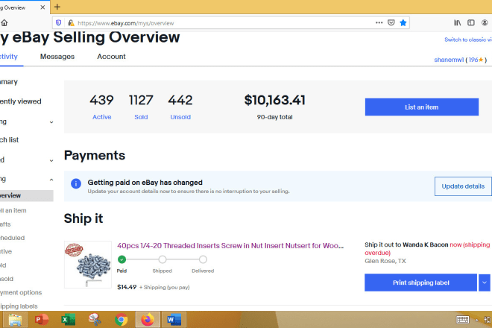Switch to Firefox in the taskbar
Image resolution: width=492 pixels, height=328 pixels.
click(148, 320)
